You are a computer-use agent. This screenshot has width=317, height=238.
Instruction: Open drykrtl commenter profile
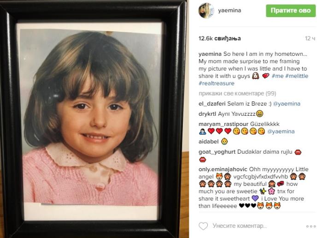tap(207, 114)
